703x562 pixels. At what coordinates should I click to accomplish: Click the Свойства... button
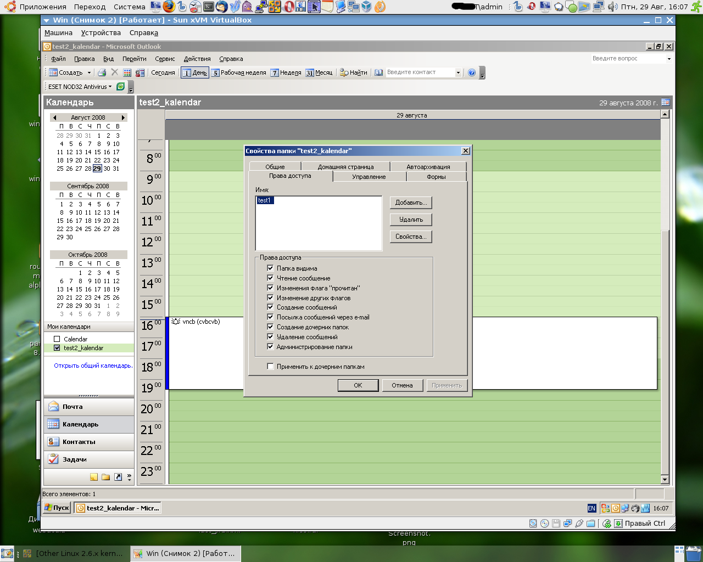(411, 237)
